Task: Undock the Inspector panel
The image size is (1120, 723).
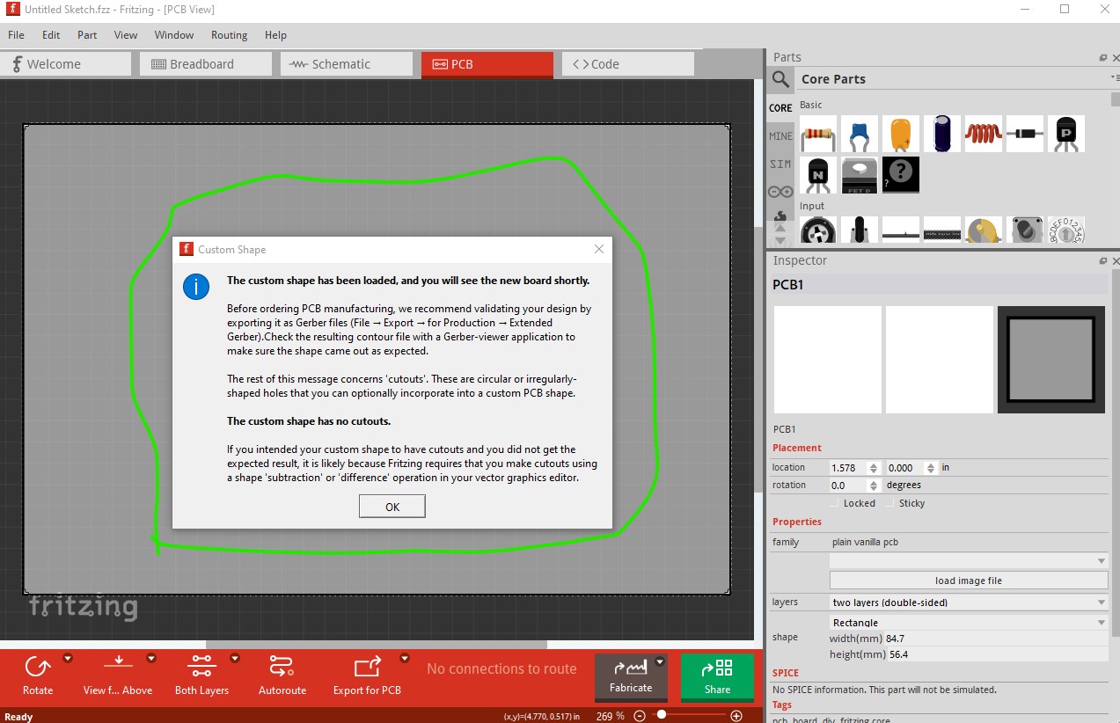Action: coord(1103,261)
